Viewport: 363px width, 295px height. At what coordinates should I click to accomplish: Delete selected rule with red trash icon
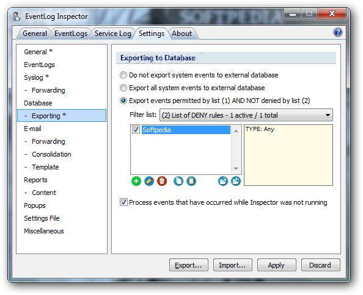162,181
